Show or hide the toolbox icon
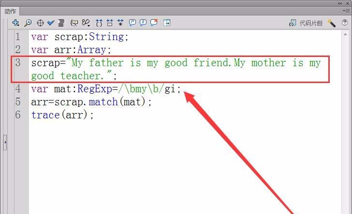This screenshot has height=214, width=352. click(x=167, y=23)
